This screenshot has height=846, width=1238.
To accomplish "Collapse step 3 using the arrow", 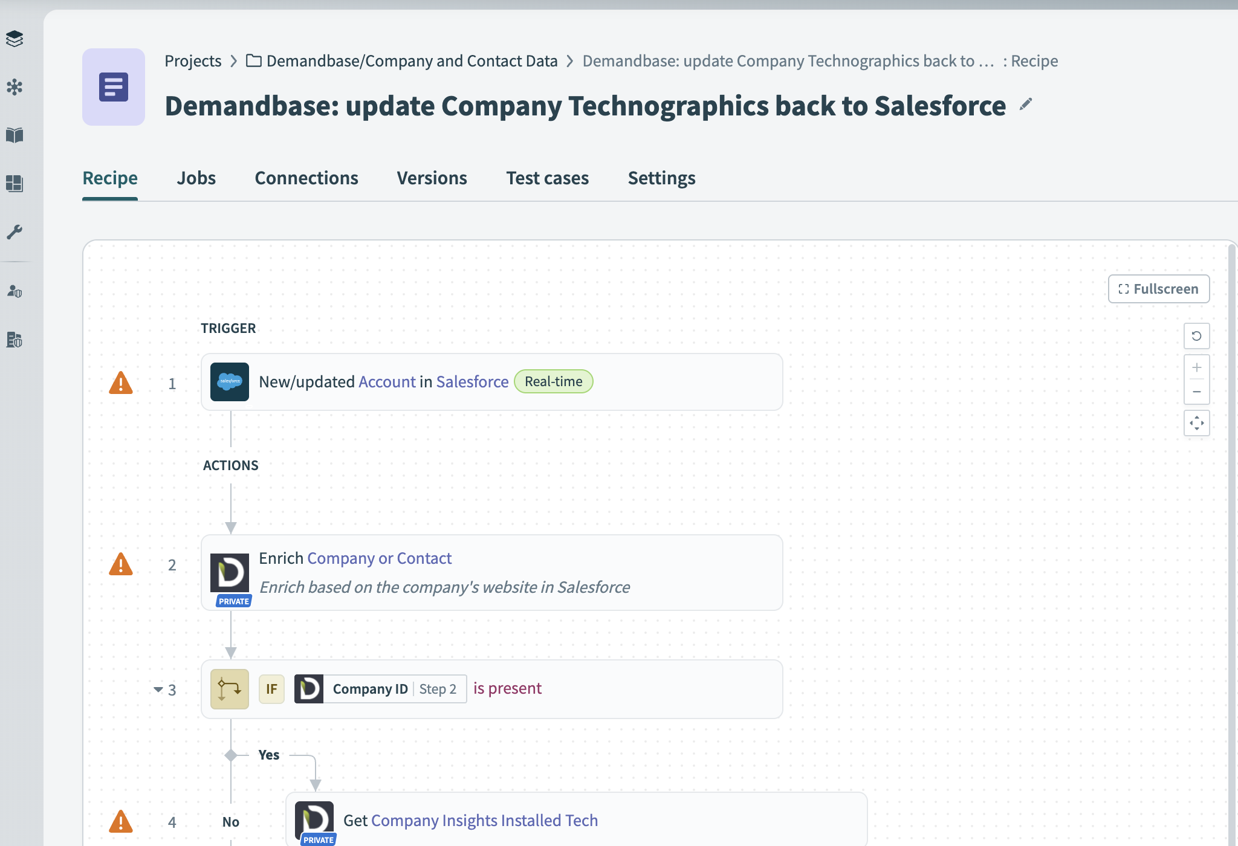I will [158, 689].
